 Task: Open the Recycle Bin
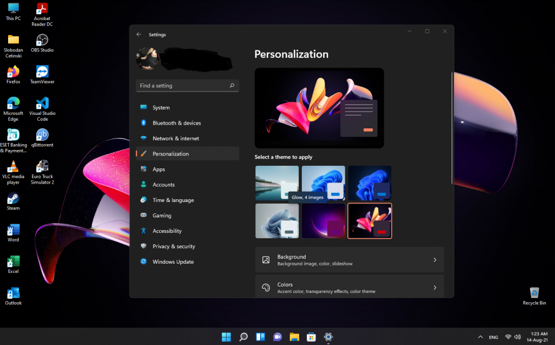[534, 293]
